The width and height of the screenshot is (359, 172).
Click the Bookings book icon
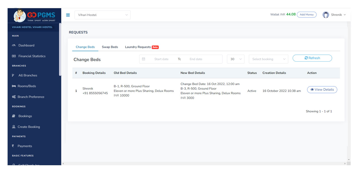14,116
